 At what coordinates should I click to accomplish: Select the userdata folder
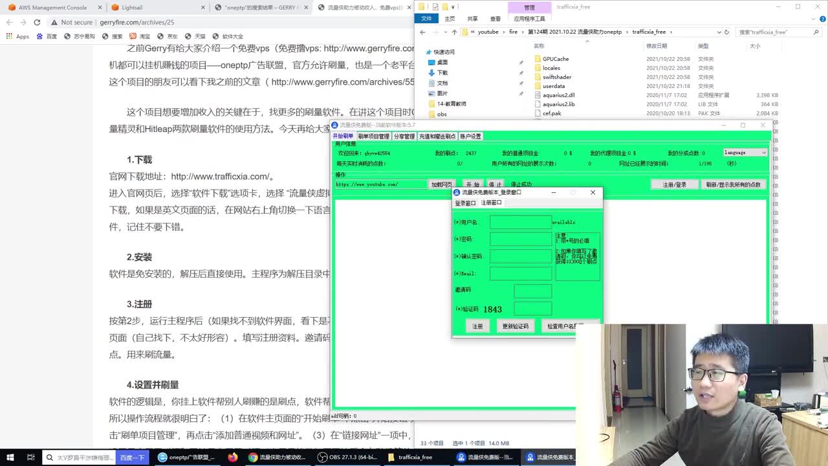click(x=554, y=86)
